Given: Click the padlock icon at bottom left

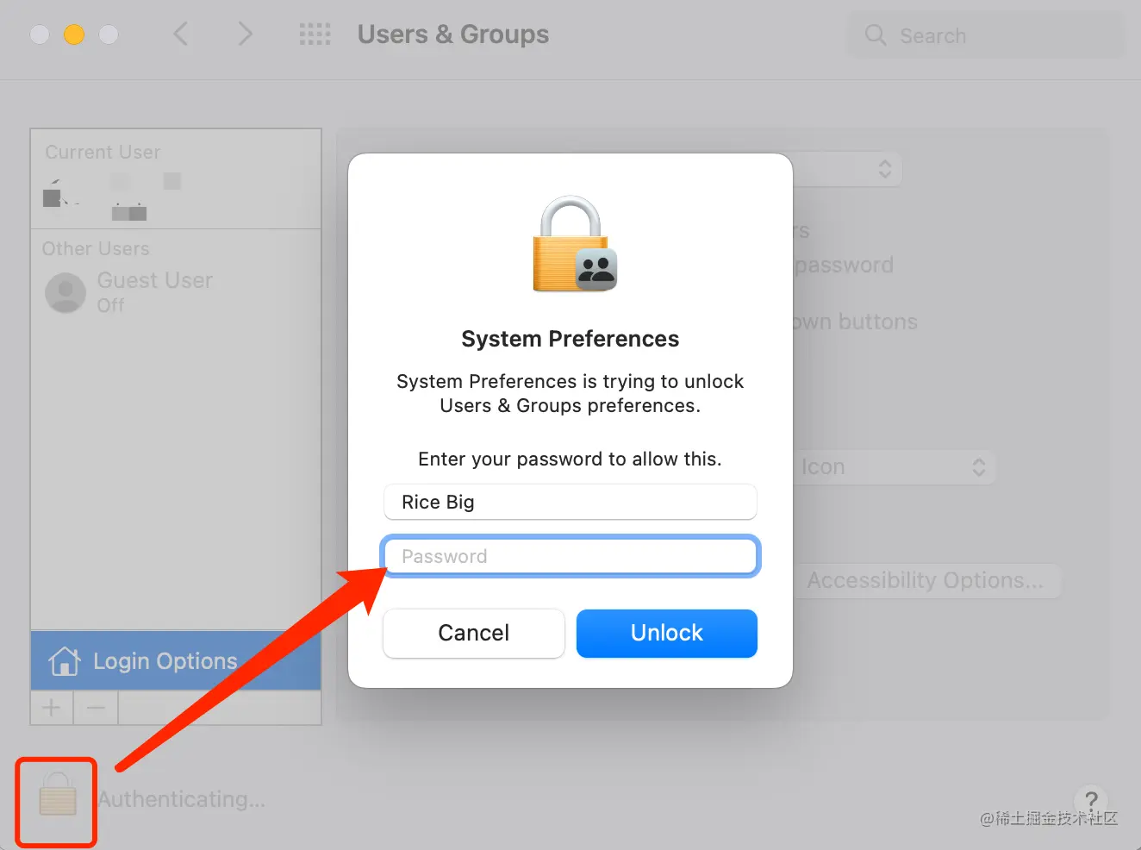Looking at the screenshot, I should click(x=58, y=795).
